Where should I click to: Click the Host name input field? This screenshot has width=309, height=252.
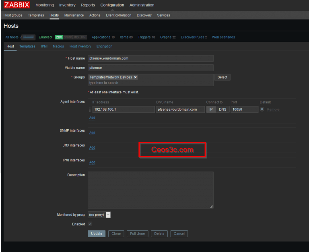pos(150,58)
